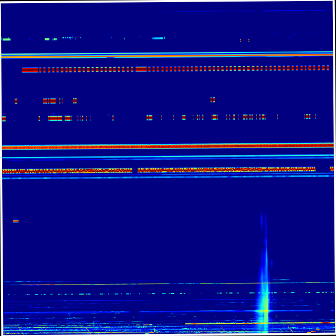Click the gap in the dense yellow-red band
Screen dimensions: 336x336
tap(135, 170)
